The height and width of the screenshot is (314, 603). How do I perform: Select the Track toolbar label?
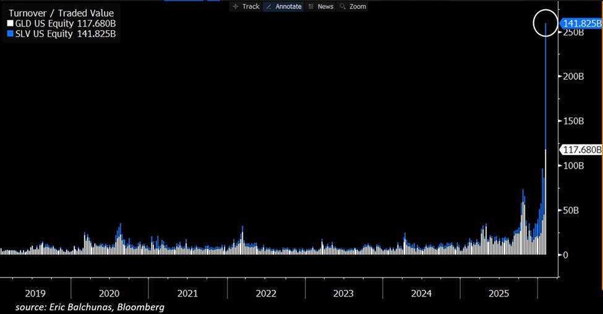(x=250, y=7)
